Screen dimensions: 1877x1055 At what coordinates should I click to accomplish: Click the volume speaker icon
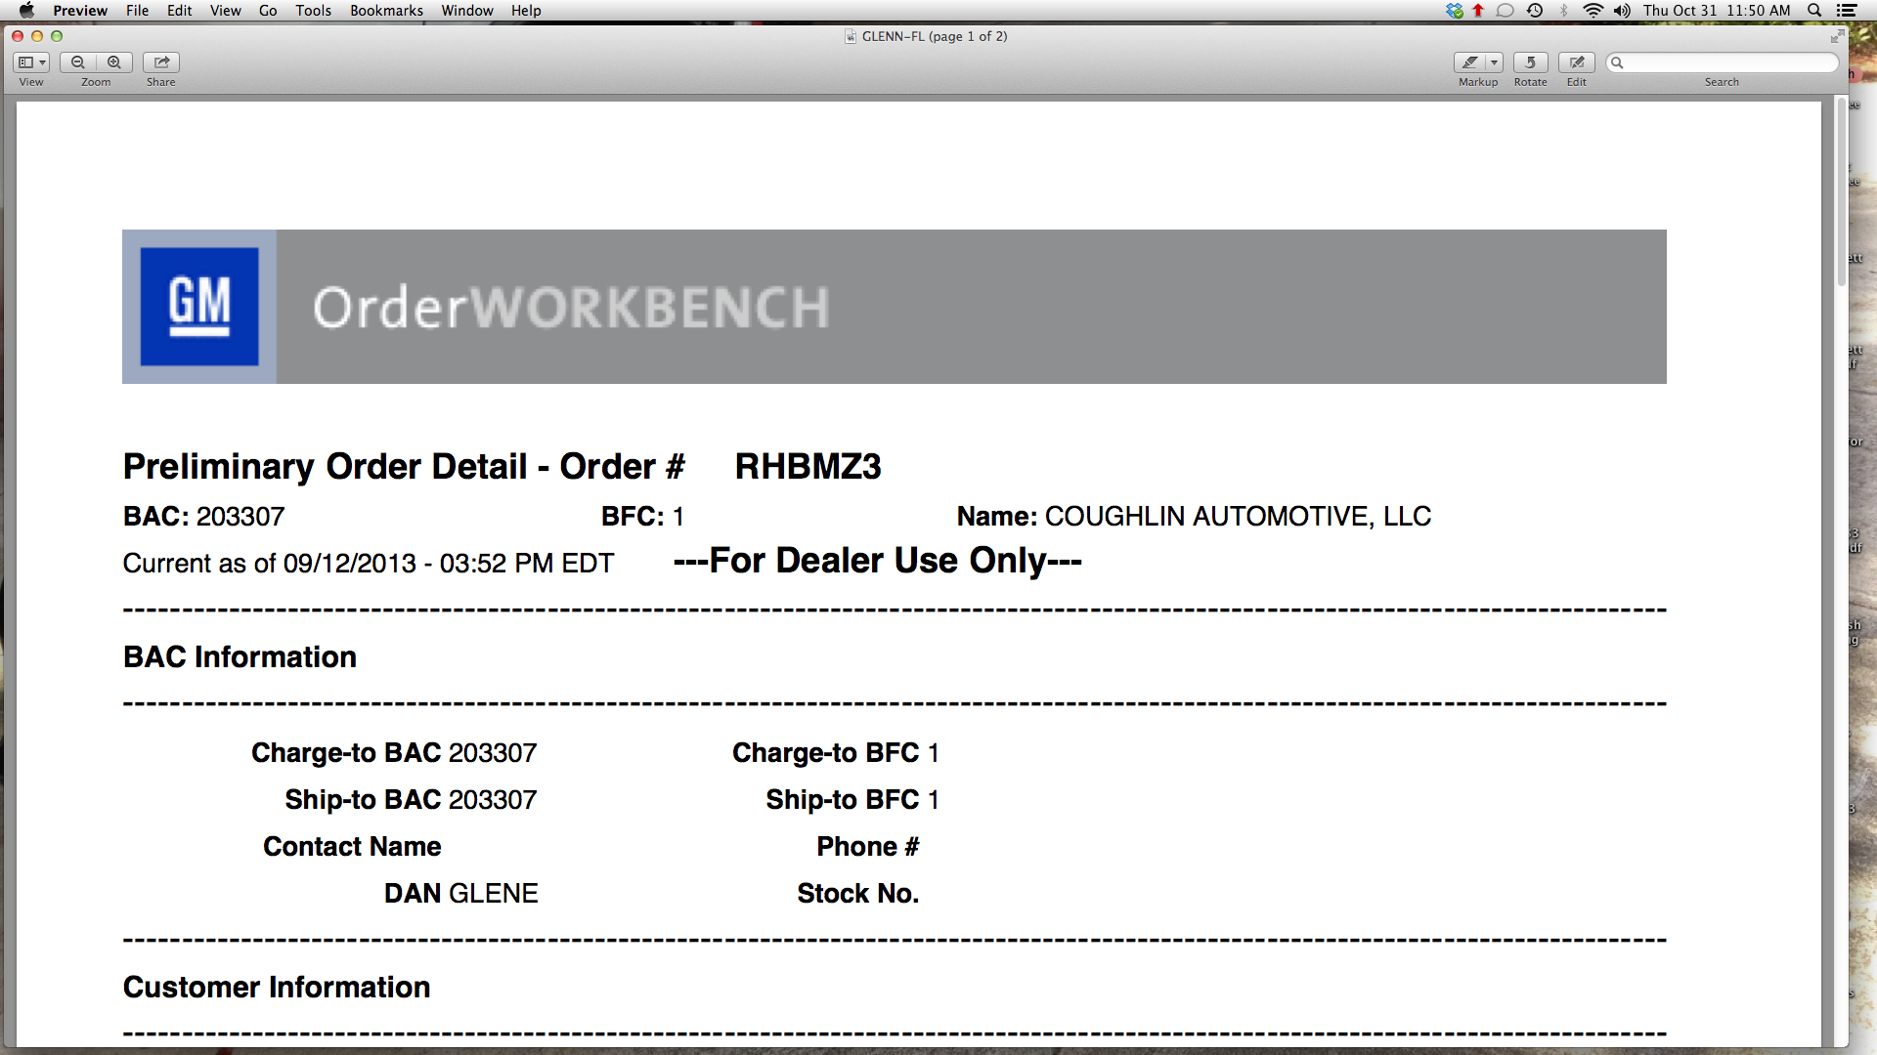[x=1622, y=11]
